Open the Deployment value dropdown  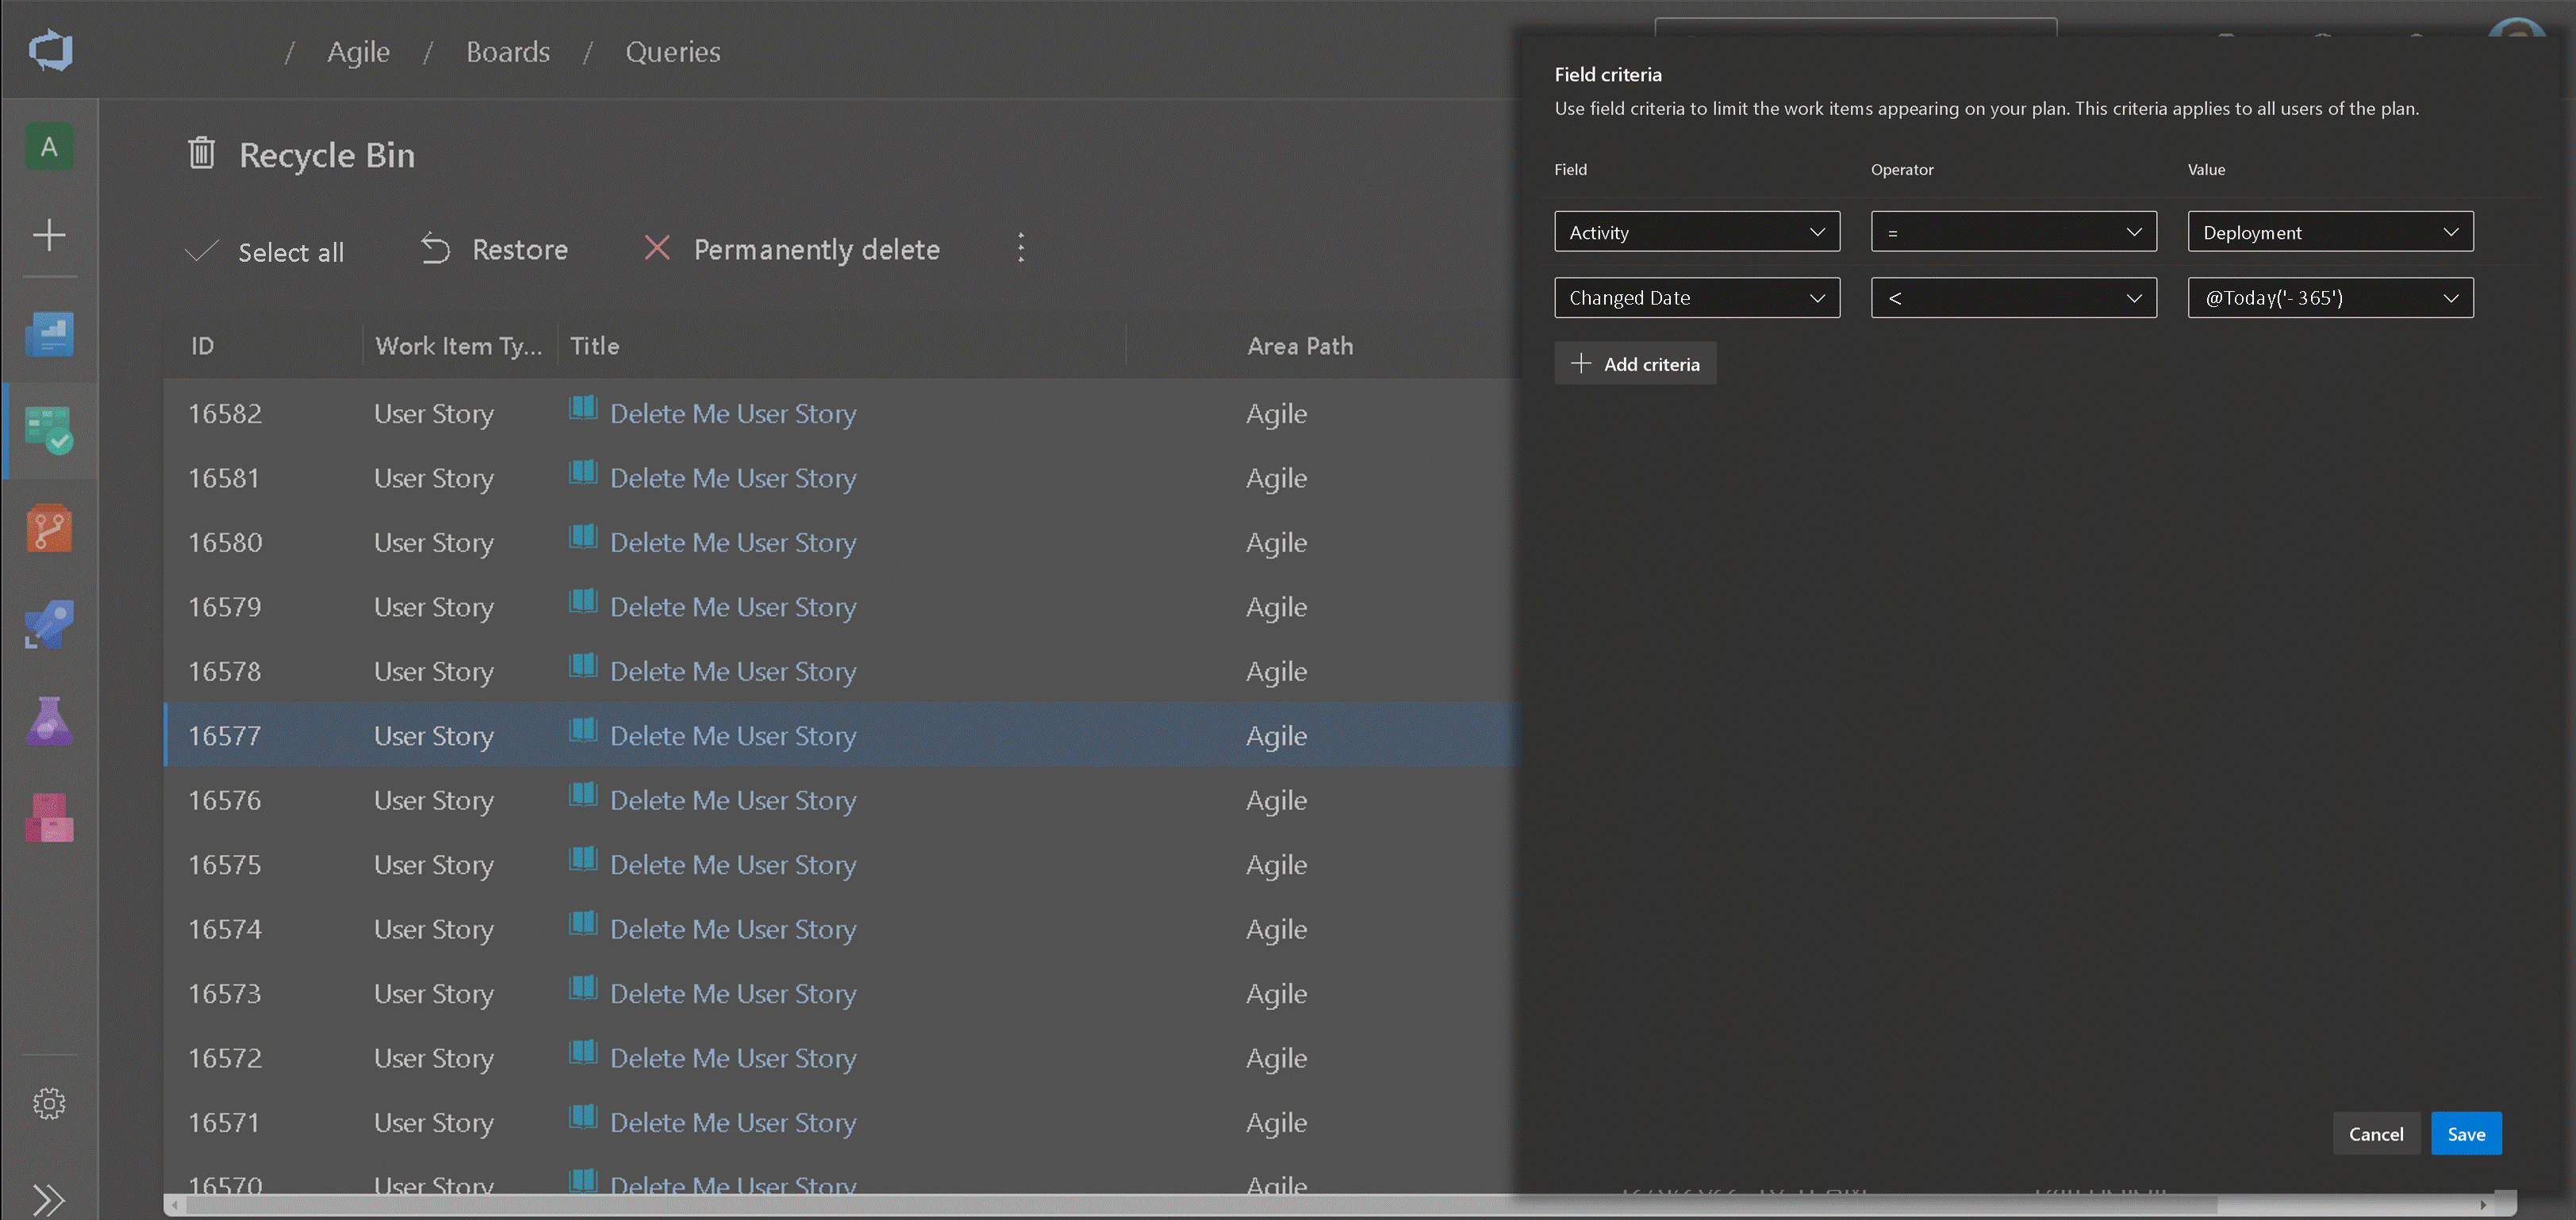coord(2330,231)
